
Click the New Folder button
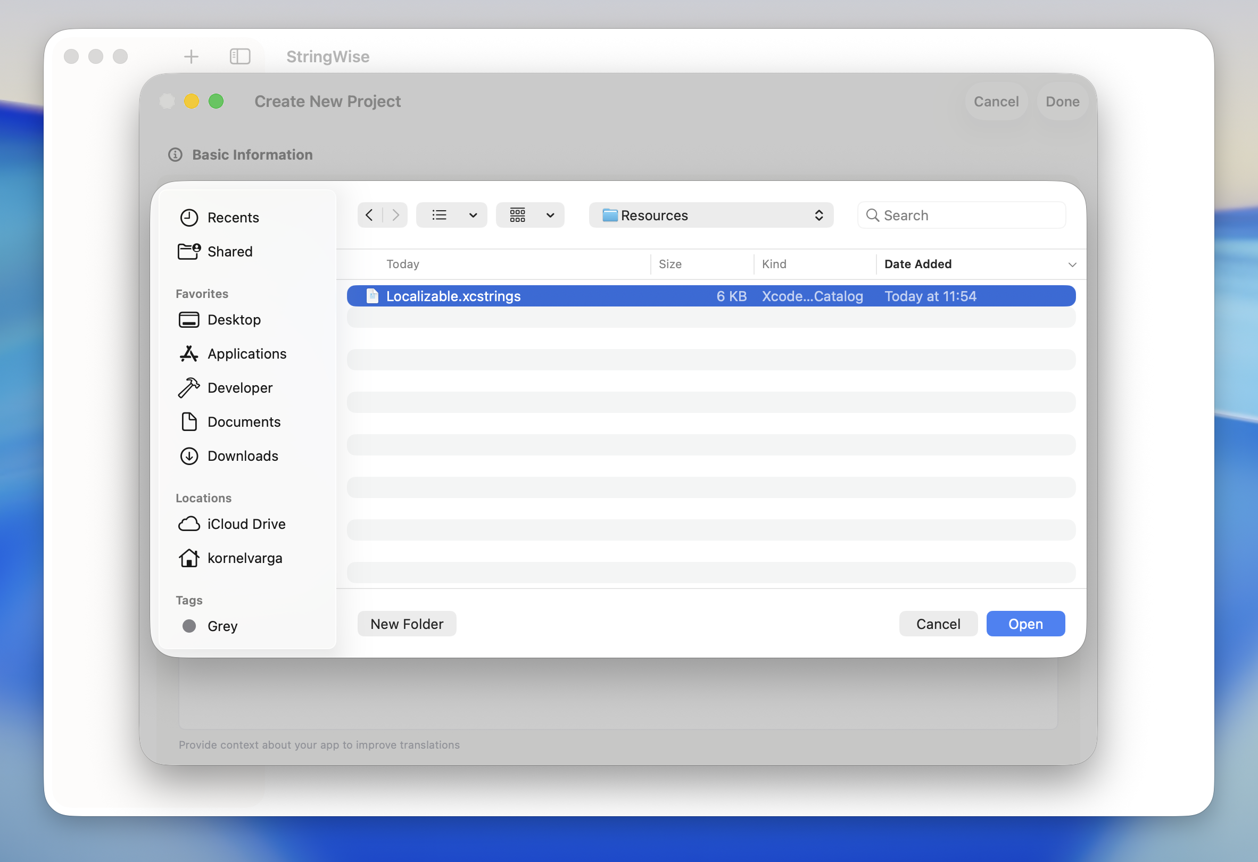[x=407, y=624]
